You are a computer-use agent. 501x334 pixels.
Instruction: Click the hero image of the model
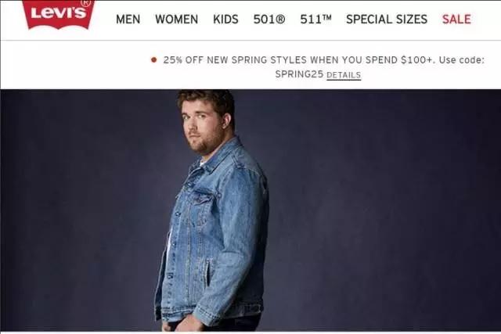(x=250, y=210)
